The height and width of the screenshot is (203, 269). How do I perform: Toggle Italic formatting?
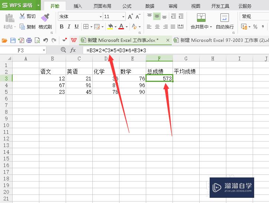tap(69, 27)
